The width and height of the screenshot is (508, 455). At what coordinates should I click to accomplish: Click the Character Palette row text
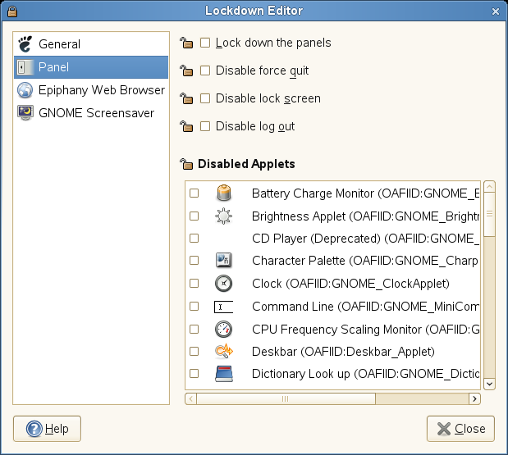click(365, 261)
